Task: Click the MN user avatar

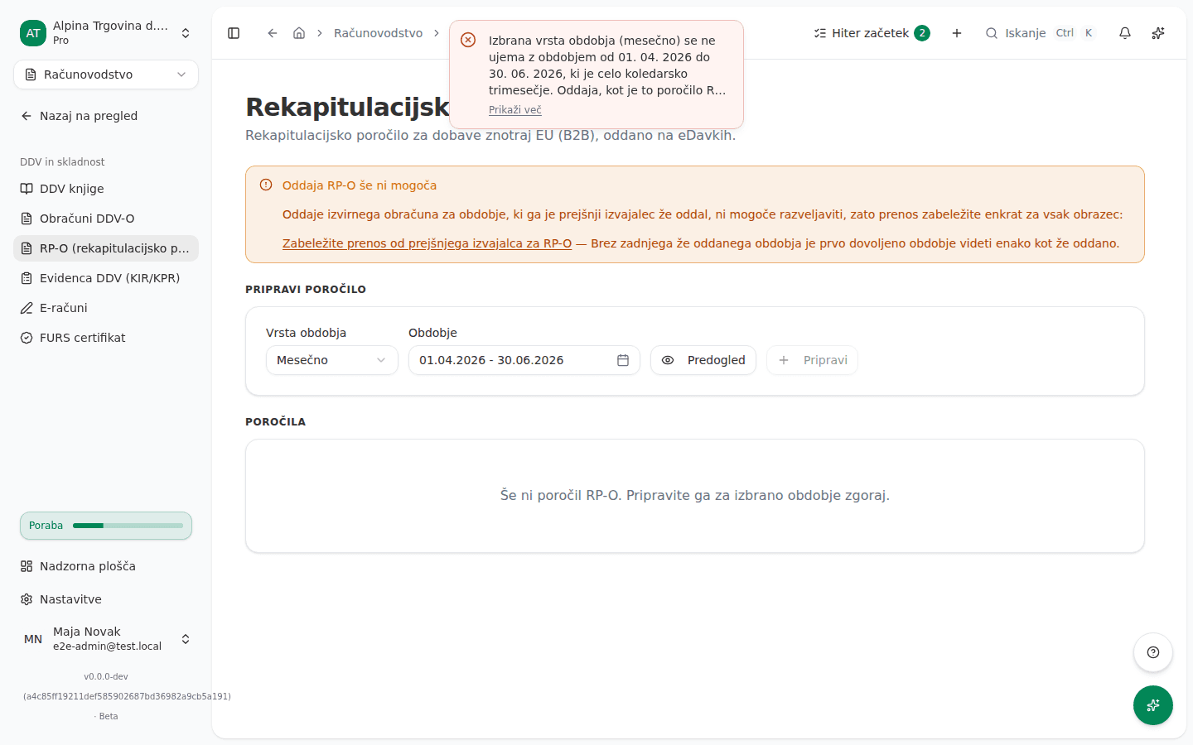Action: [x=33, y=639]
